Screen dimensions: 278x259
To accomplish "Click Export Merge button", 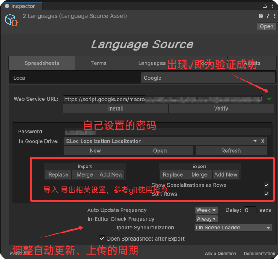I will tap(199, 174).
